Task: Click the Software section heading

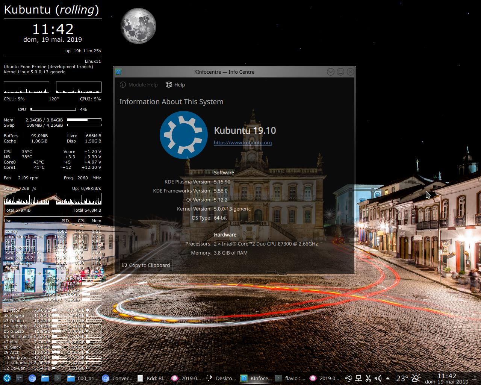Action: pyautogui.click(x=224, y=173)
